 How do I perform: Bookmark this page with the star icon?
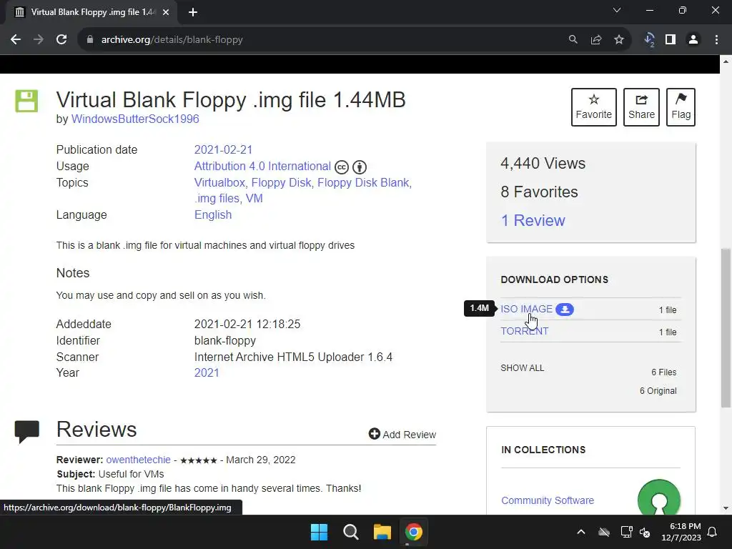click(619, 40)
